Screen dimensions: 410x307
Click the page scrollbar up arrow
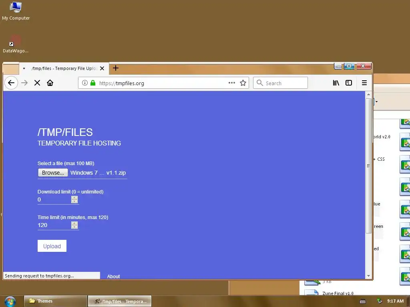pyautogui.click(x=368, y=94)
